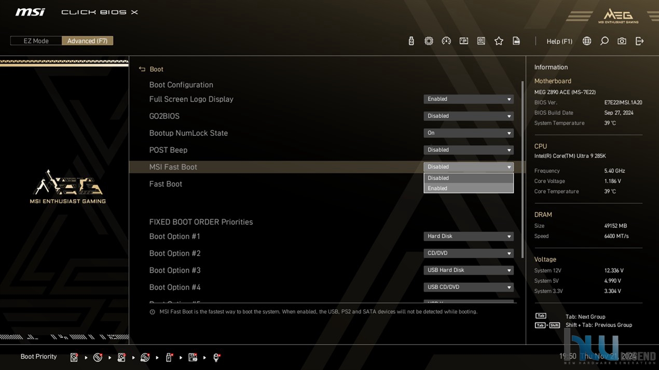Open the speedometer gauge icon in toolbar
This screenshot has width=659, height=370.
446,41
